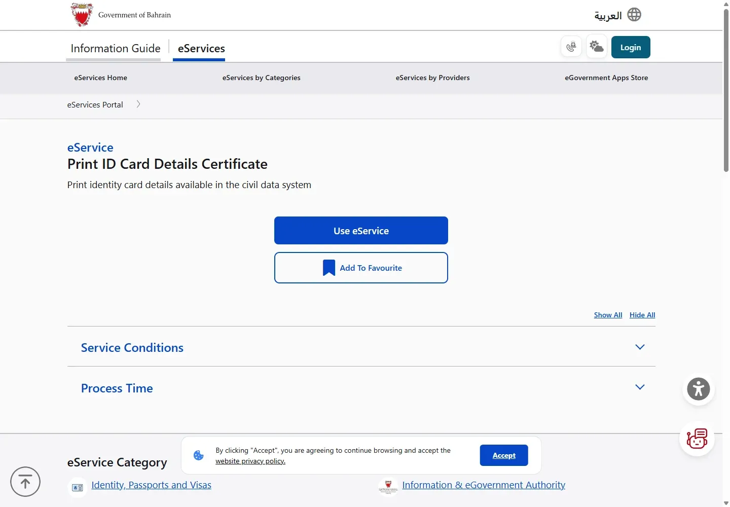Expand the Service Conditions section

(361, 347)
